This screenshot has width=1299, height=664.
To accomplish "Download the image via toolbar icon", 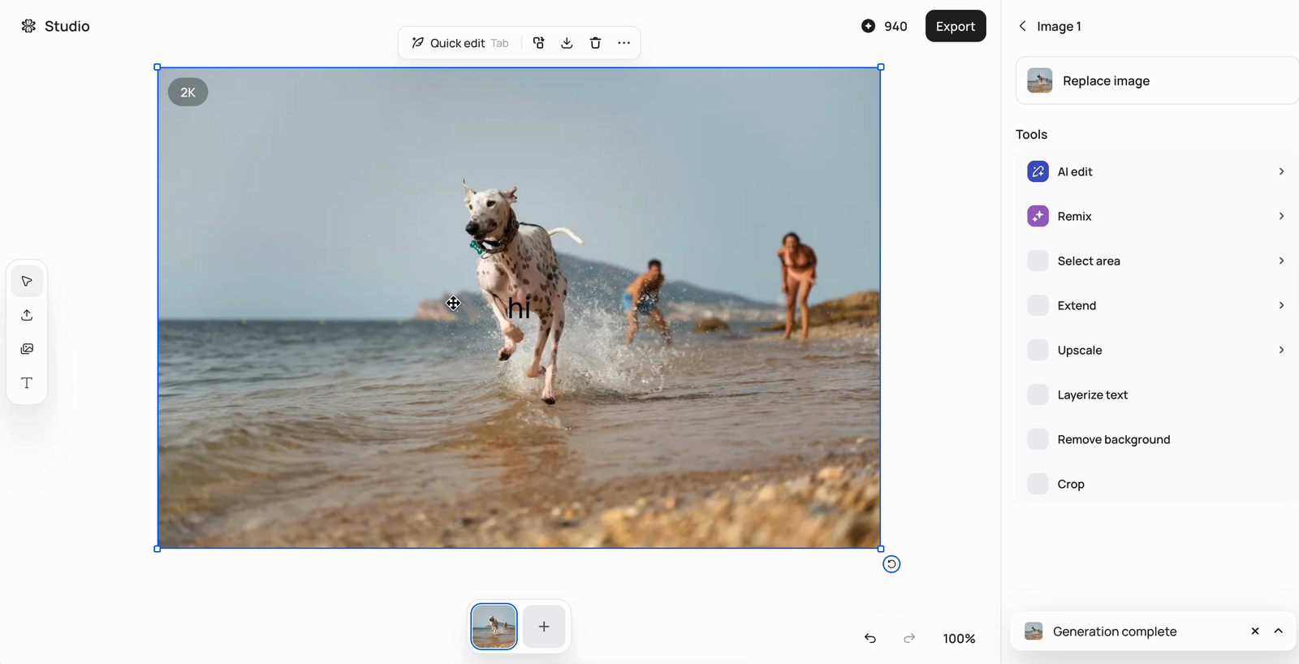I will (x=567, y=43).
